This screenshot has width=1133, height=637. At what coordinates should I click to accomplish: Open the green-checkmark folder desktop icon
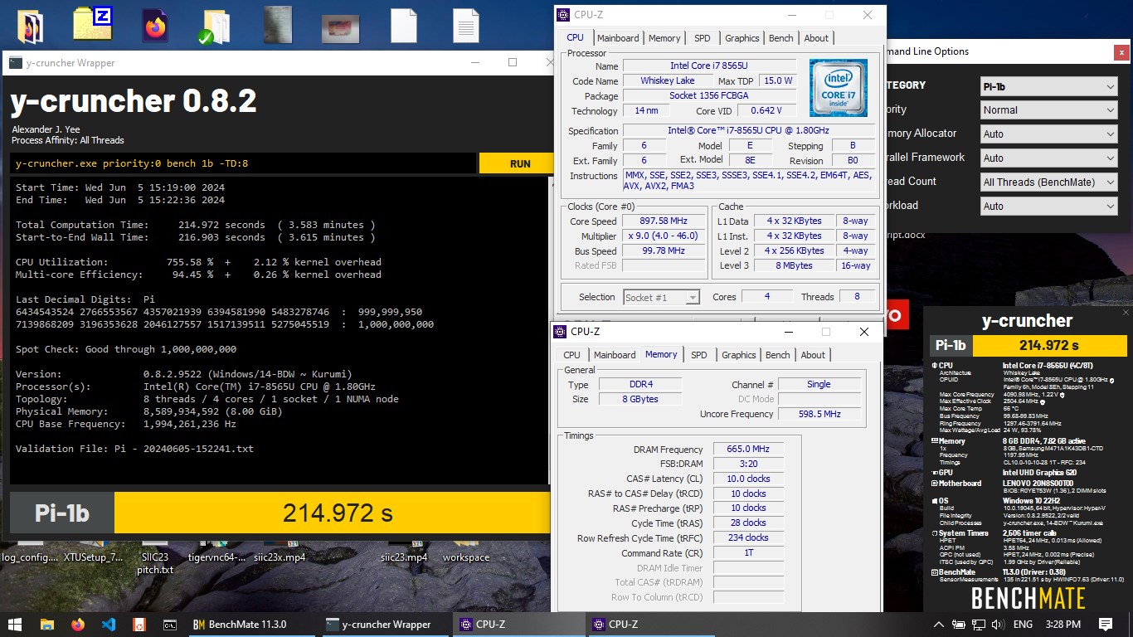[x=215, y=27]
